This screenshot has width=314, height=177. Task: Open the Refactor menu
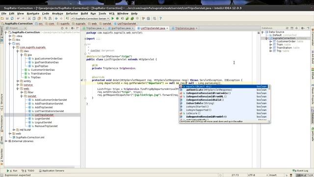tap(72, 13)
